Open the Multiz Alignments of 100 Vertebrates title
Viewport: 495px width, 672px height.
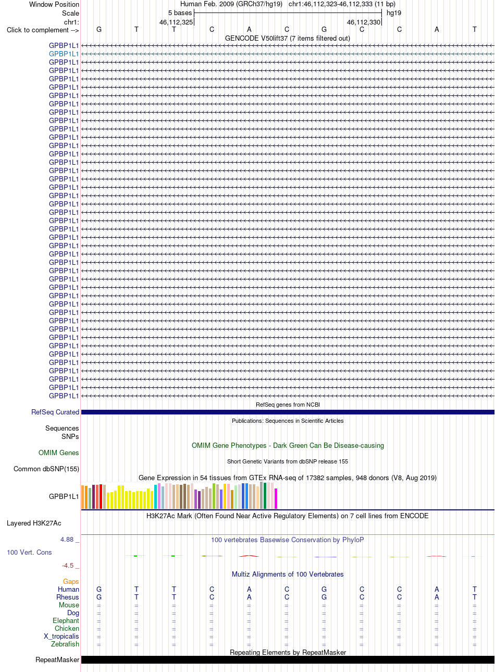pyautogui.click(x=288, y=575)
